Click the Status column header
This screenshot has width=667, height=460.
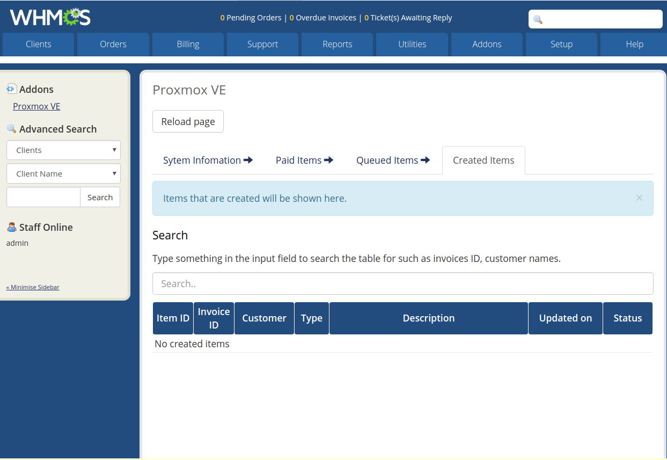point(628,318)
